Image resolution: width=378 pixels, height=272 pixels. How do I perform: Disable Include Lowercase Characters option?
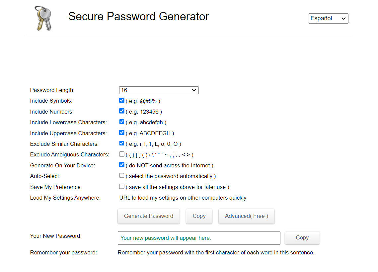point(122,122)
